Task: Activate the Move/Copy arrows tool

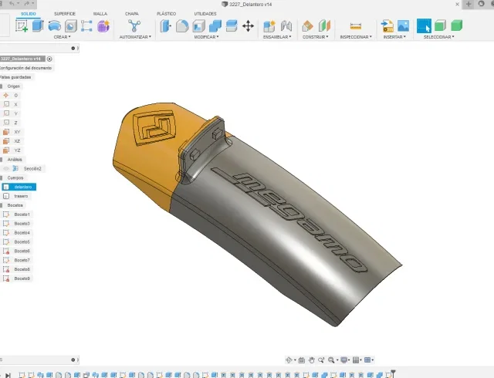Action: pyautogui.click(x=249, y=25)
